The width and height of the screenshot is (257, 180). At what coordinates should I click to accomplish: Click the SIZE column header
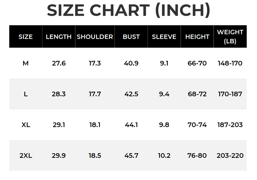tap(26, 37)
